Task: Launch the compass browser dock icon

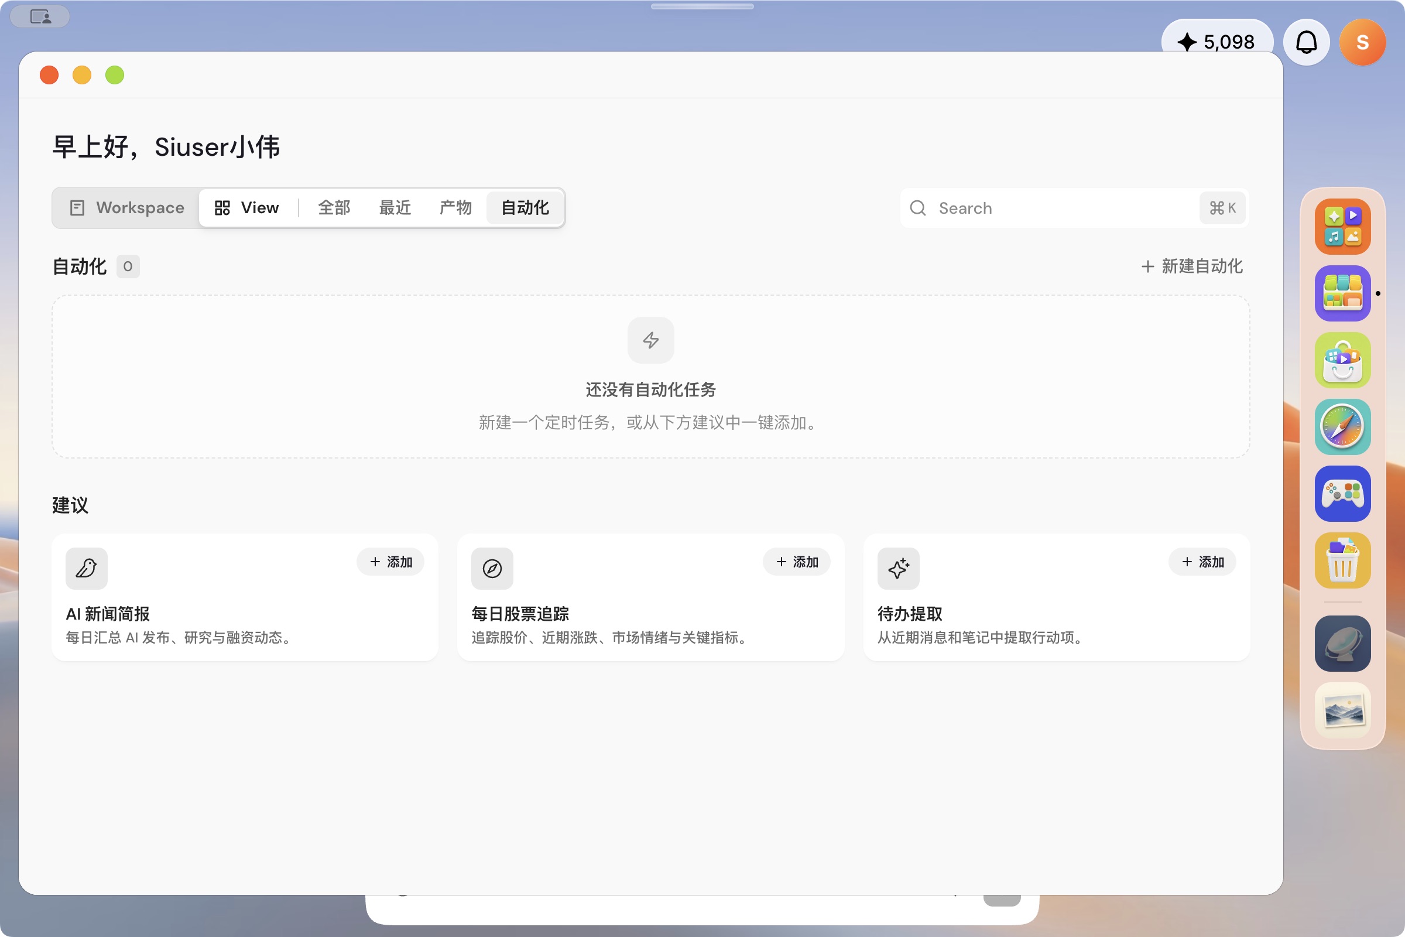Action: [1342, 427]
